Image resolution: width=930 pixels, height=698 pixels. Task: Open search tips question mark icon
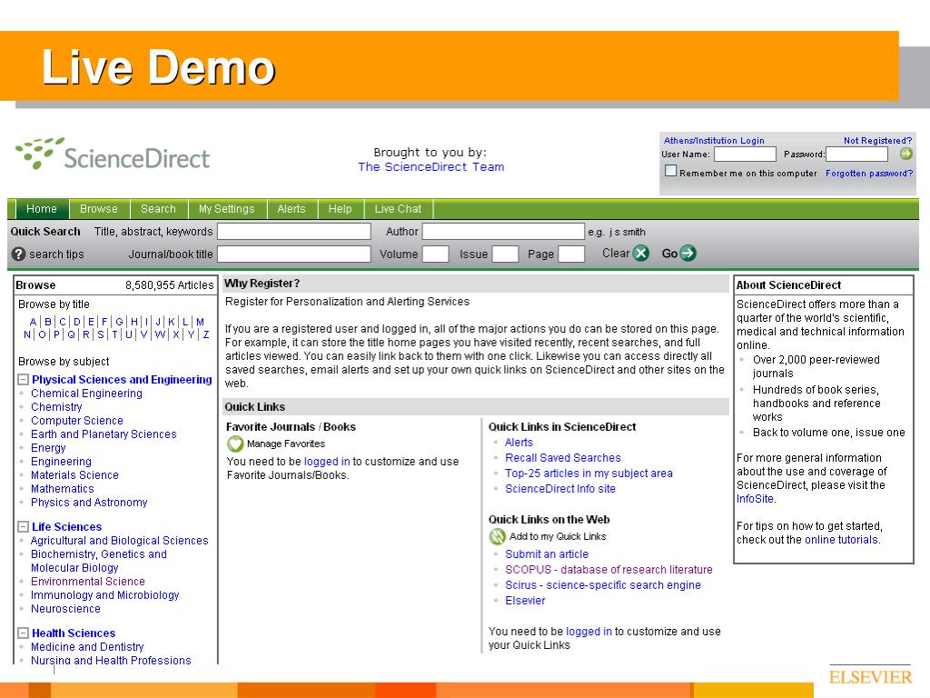pyautogui.click(x=18, y=254)
